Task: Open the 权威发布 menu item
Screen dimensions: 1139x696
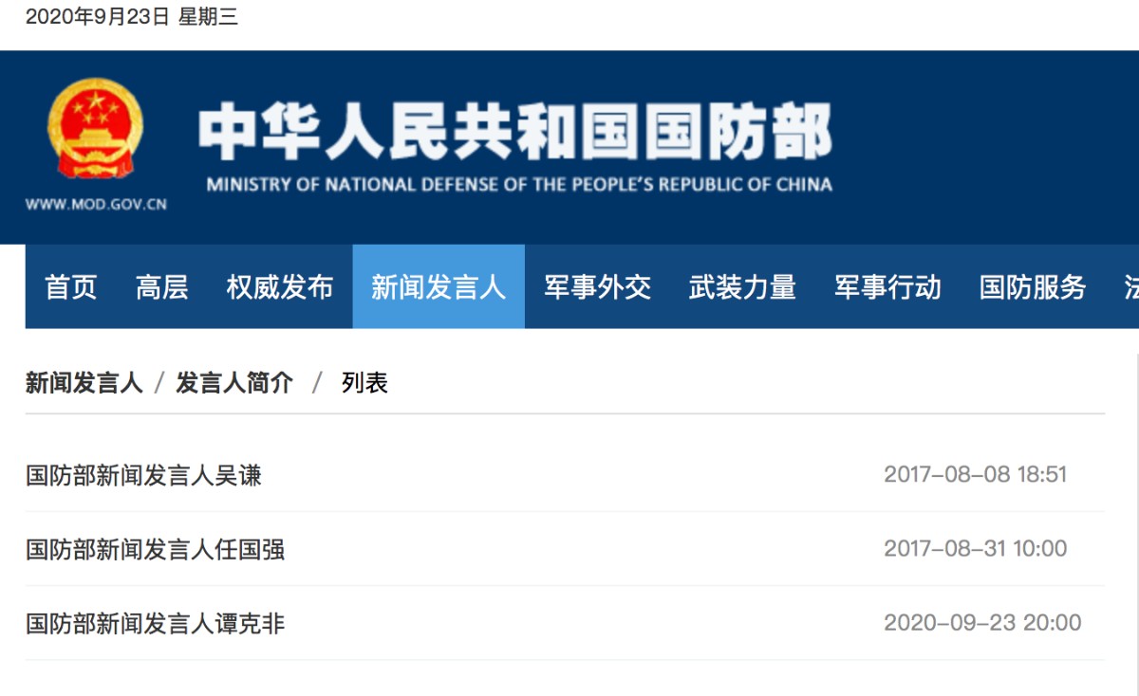Action: 280,287
